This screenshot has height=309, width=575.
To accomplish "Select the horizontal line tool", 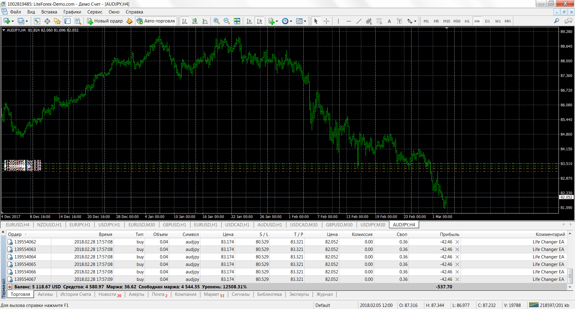I will coord(349,21).
